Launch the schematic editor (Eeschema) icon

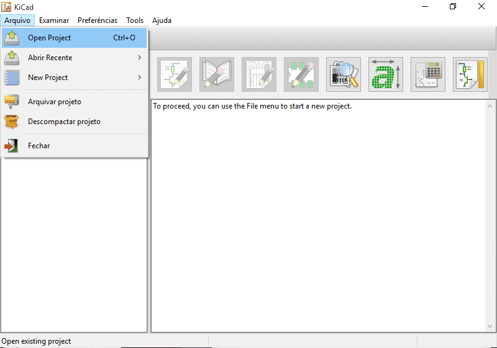pos(175,74)
